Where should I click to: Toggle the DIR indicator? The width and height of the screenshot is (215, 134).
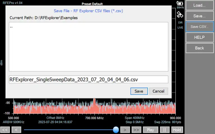point(180,23)
